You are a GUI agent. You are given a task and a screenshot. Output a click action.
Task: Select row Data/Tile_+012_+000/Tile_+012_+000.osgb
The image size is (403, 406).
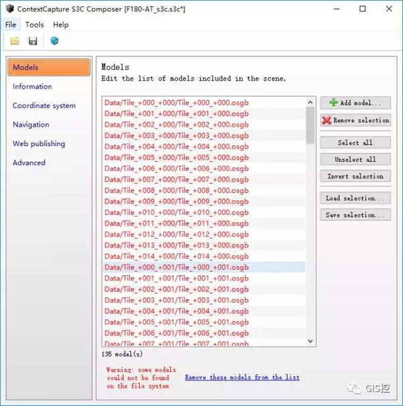click(204, 234)
